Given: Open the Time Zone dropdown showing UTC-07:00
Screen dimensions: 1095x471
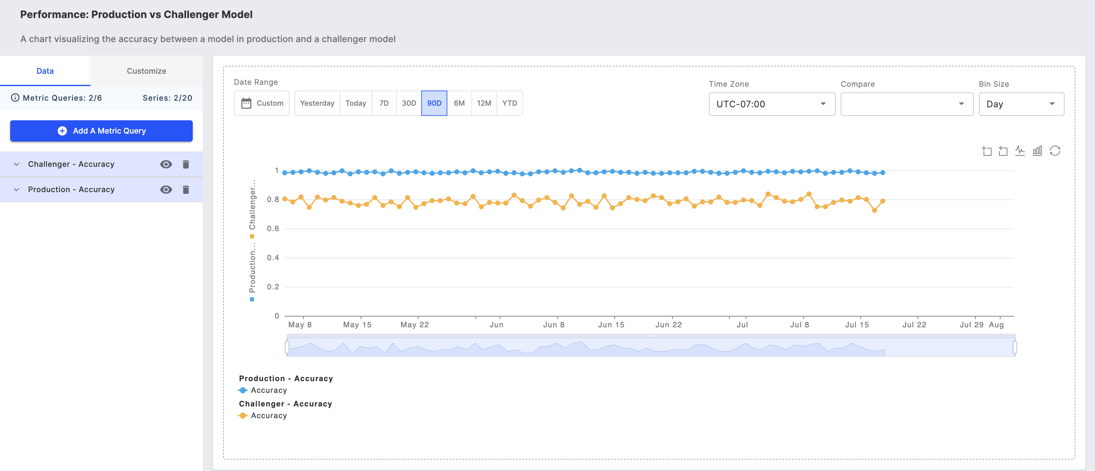Looking at the screenshot, I should tap(772, 104).
